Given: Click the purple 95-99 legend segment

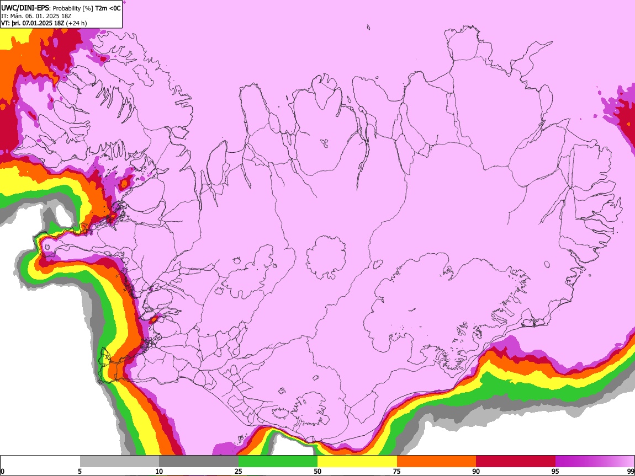Looking at the screenshot, I should (595, 462).
